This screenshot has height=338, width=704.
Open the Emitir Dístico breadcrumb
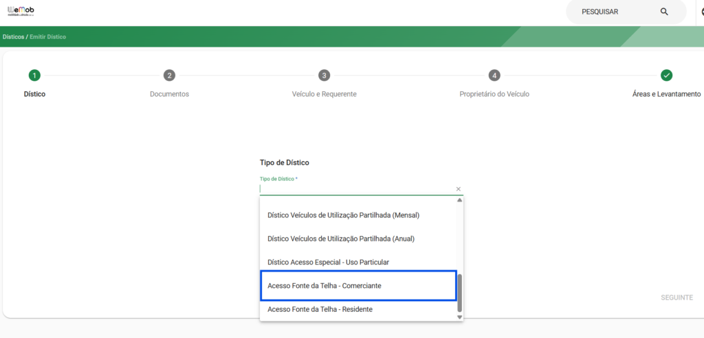point(47,37)
